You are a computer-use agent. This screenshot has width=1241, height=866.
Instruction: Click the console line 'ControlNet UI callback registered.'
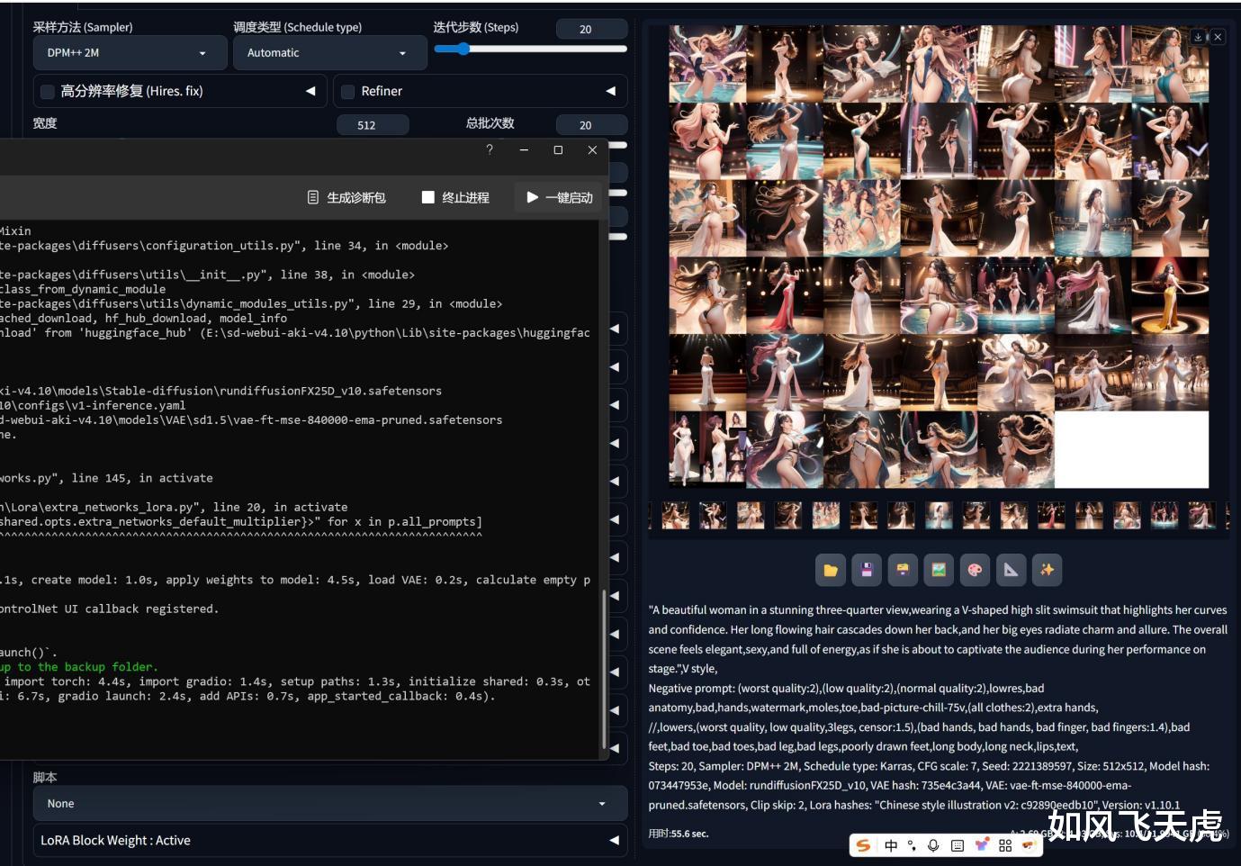click(109, 609)
